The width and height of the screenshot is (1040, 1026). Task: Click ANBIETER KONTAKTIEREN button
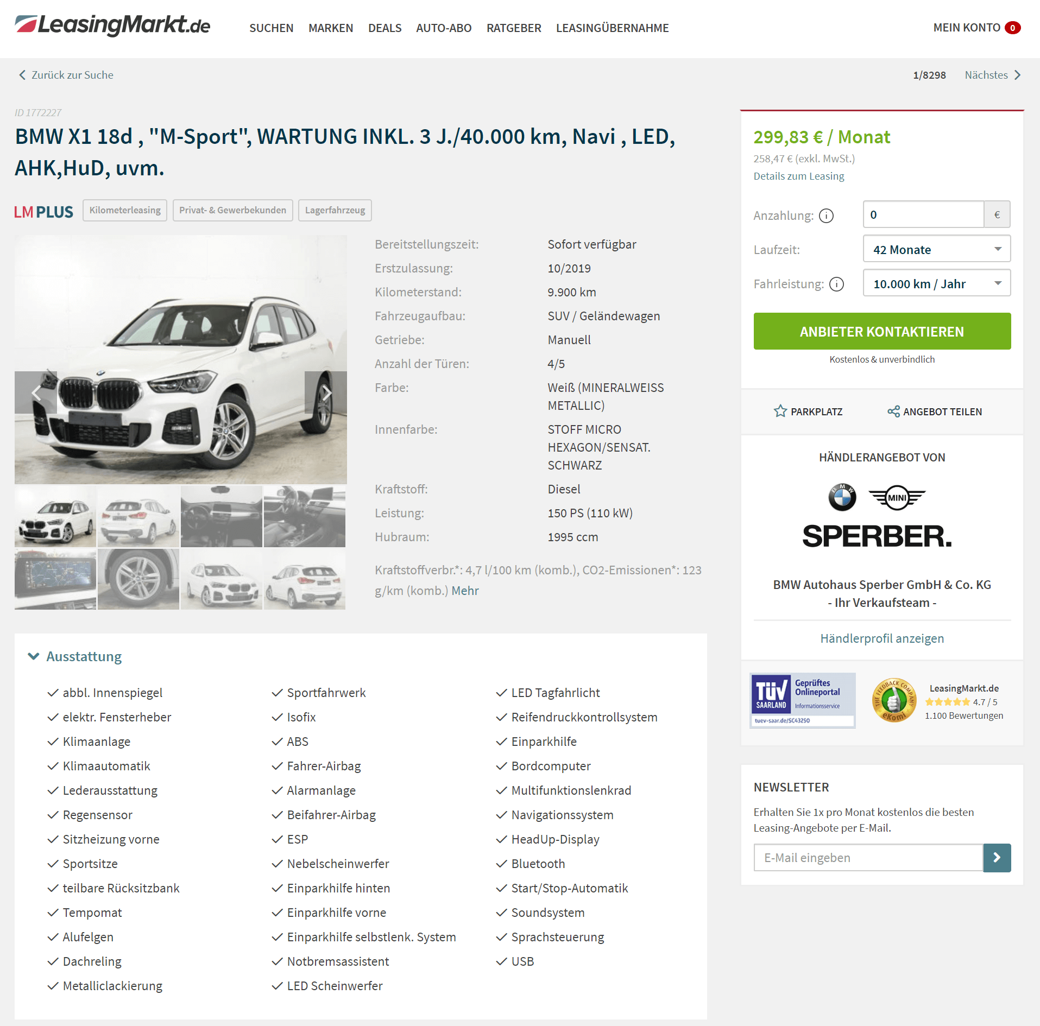click(882, 331)
